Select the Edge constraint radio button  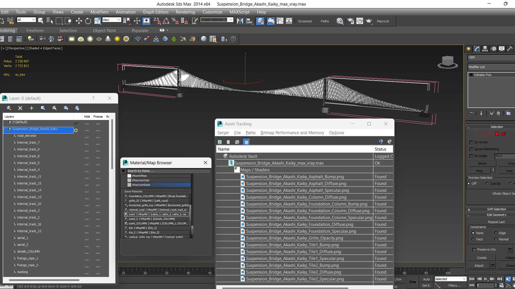point(496,233)
